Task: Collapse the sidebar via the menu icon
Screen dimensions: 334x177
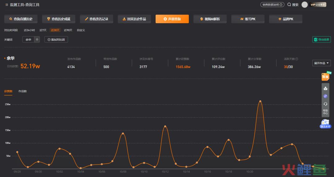Action: pyautogui.click(x=6, y=5)
